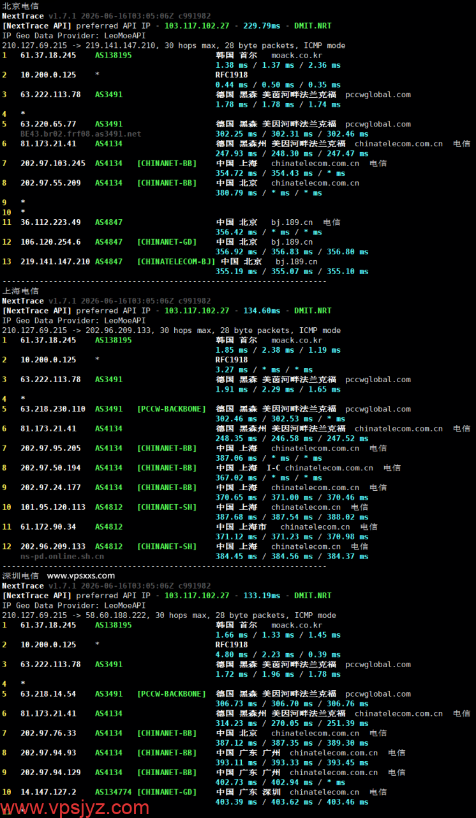
Task: Click the [CHINATELECOM-BJ] tag
Action: coord(176,261)
